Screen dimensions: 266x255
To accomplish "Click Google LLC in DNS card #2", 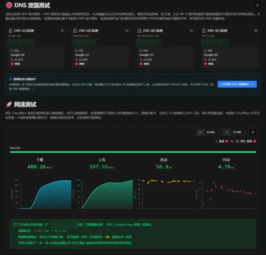I will click(x=82, y=55).
